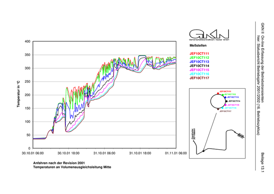Click the green JEF10CT112 sensor dot
The height and width of the screenshot is (194, 274).
[x=223, y=95]
